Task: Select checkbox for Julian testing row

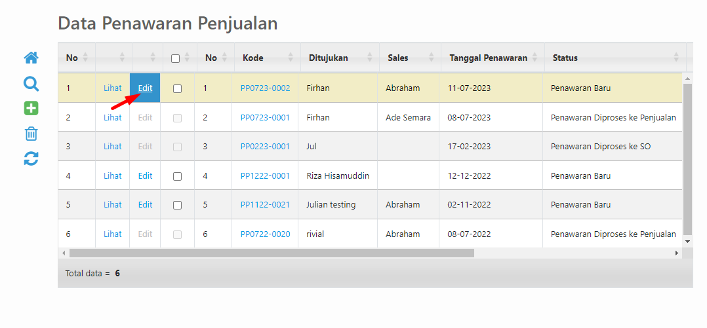Action: pos(177,205)
